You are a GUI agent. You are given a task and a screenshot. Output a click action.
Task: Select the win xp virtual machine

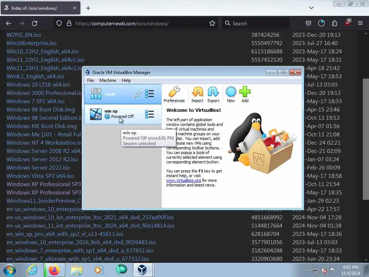click(x=123, y=114)
